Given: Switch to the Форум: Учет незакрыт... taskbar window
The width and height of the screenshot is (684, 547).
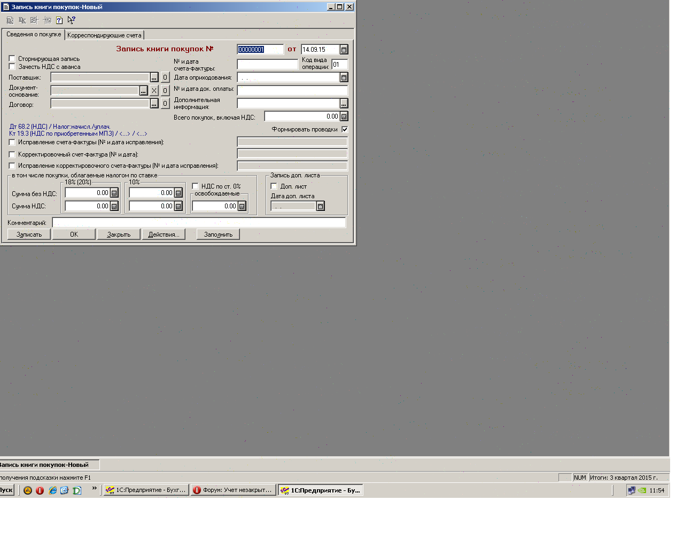Looking at the screenshot, I should [234, 490].
